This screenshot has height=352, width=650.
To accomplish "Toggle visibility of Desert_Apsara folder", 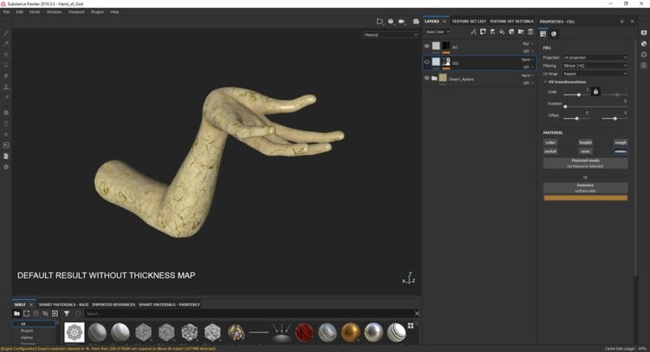I will pyautogui.click(x=427, y=78).
